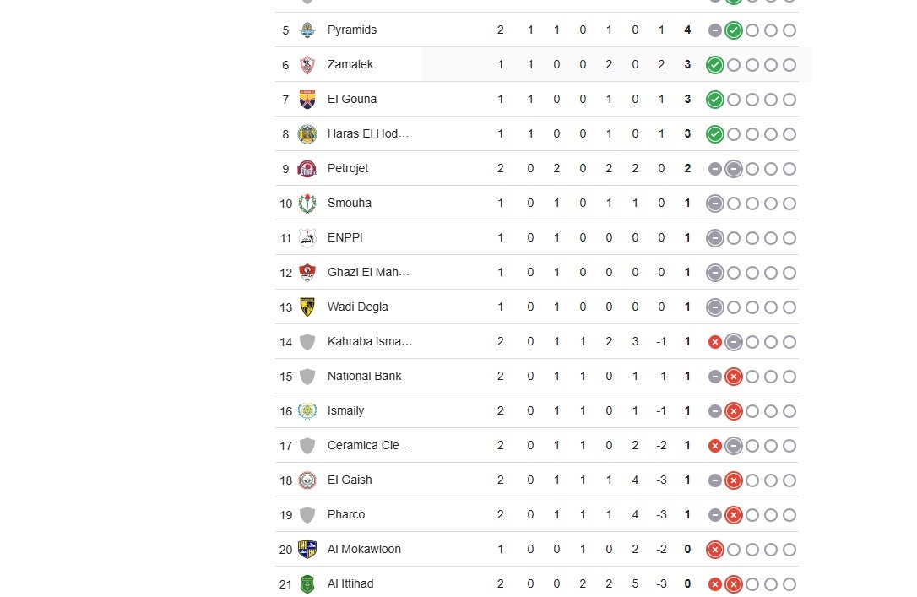Click Al Mokawloon's red loss form indicator
This screenshot has height=597, width=917.
tap(714, 550)
